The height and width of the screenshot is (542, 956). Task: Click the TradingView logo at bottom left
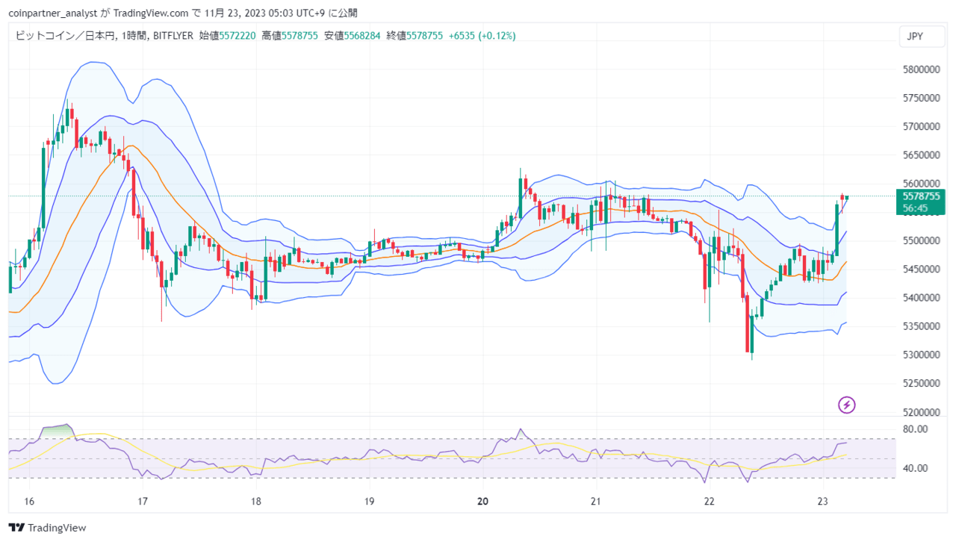[x=48, y=528]
